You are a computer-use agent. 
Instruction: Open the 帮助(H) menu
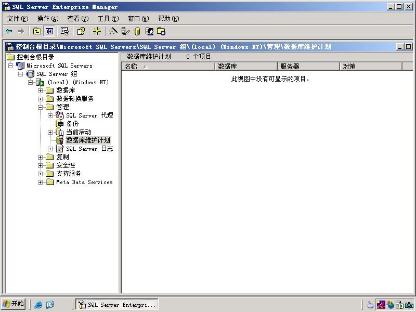click(168, 19)
